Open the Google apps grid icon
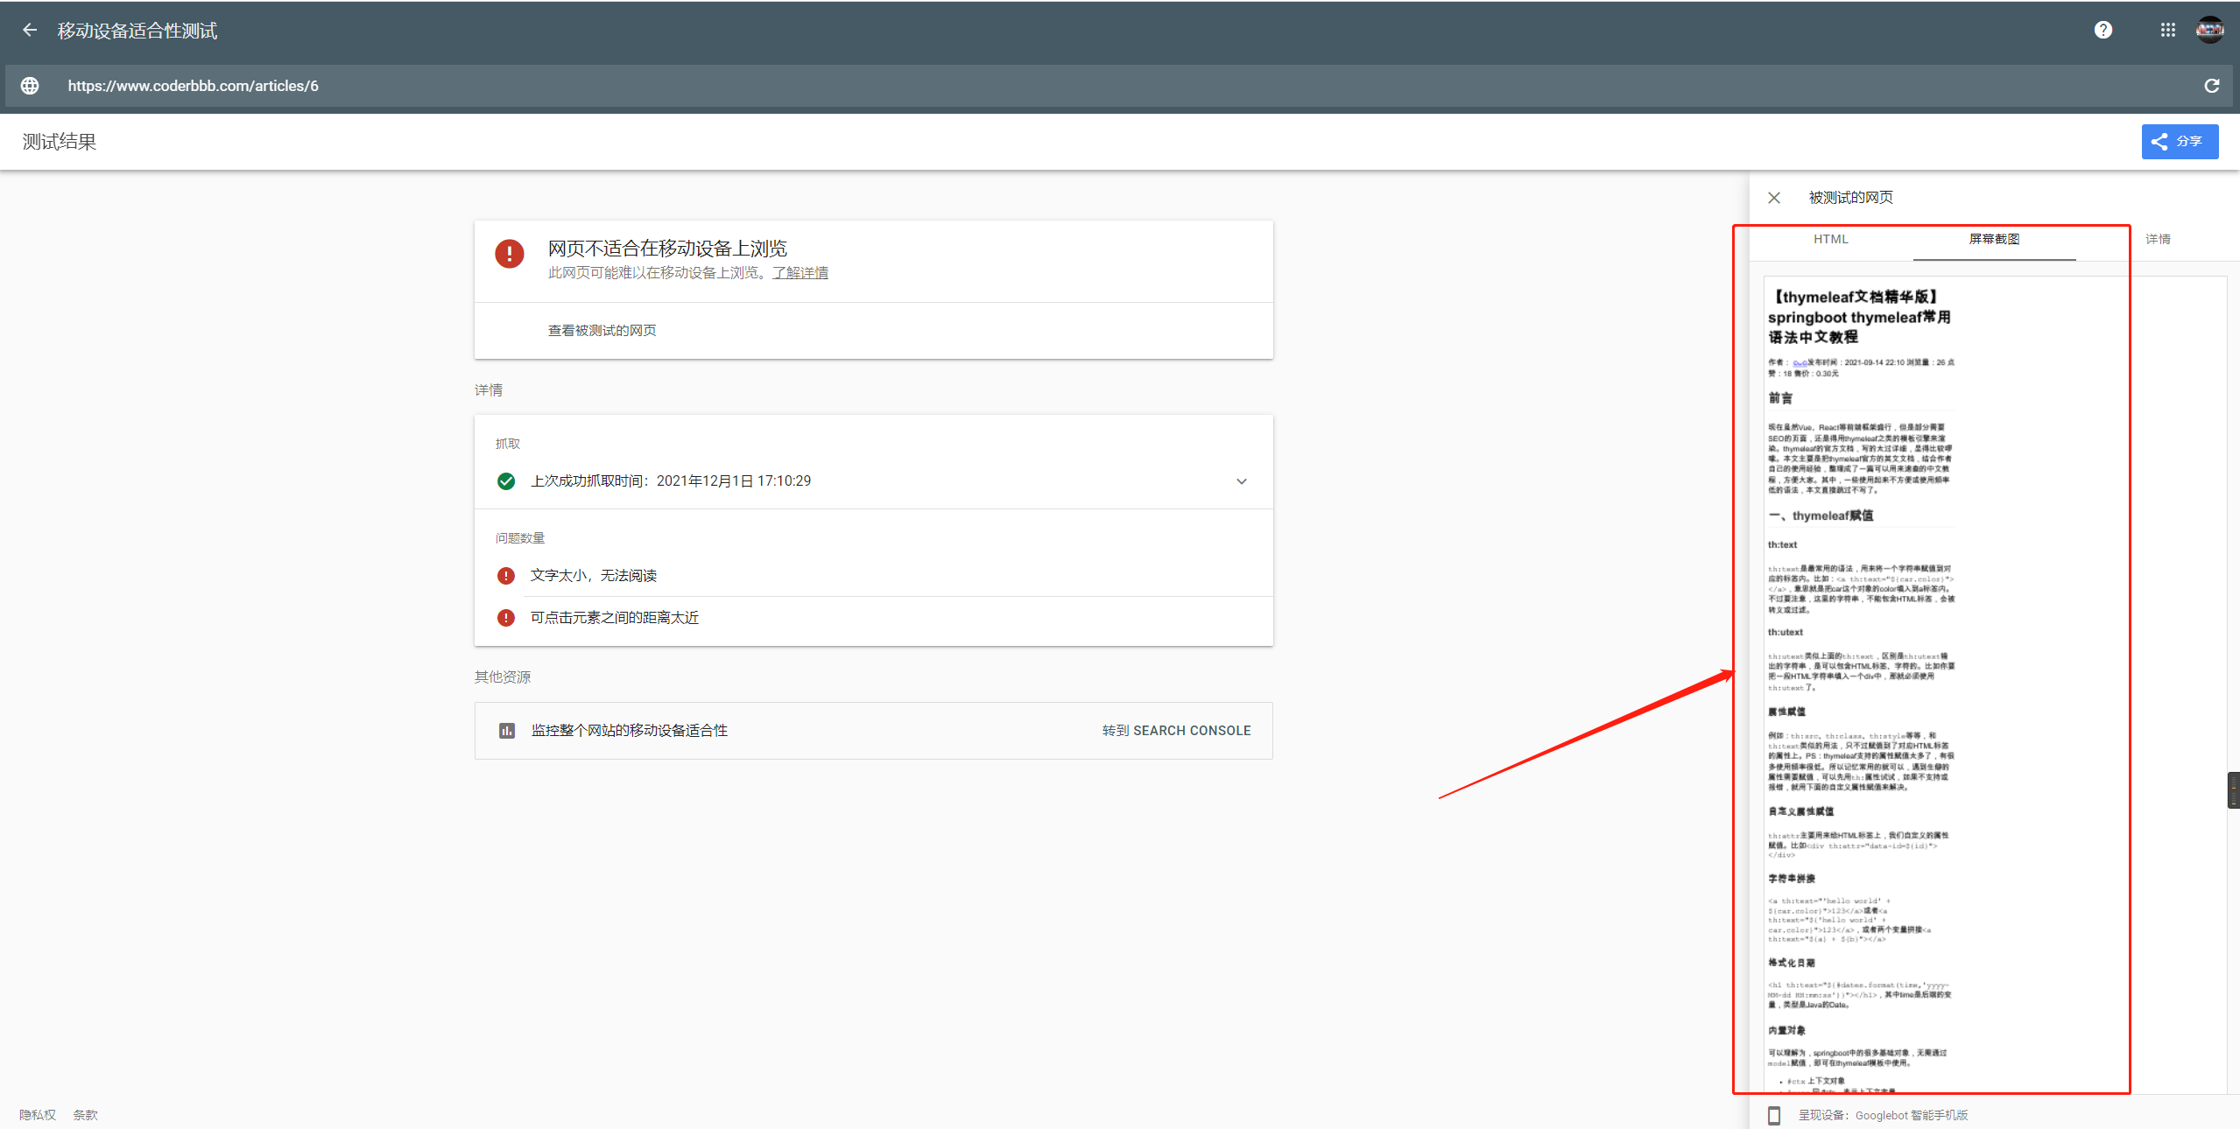This screenshot has width=2240, height=1129. [2168, 29]
